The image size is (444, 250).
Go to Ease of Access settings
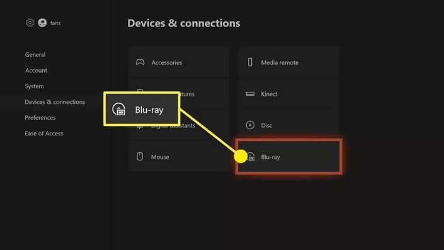pyautogui.click(x=44, y=134)
